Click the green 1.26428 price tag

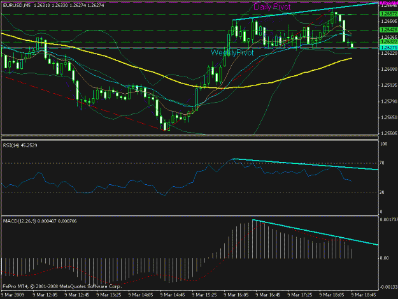click(x=388, y=30)
